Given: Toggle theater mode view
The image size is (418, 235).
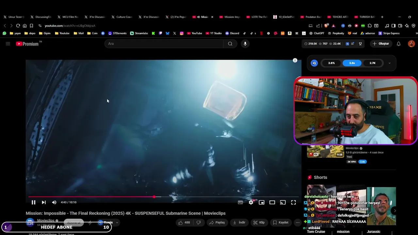Looking at the screenshot, I should pos(272,202).
